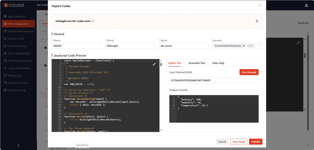Edit the Series field containing am-series

point(183,46)
